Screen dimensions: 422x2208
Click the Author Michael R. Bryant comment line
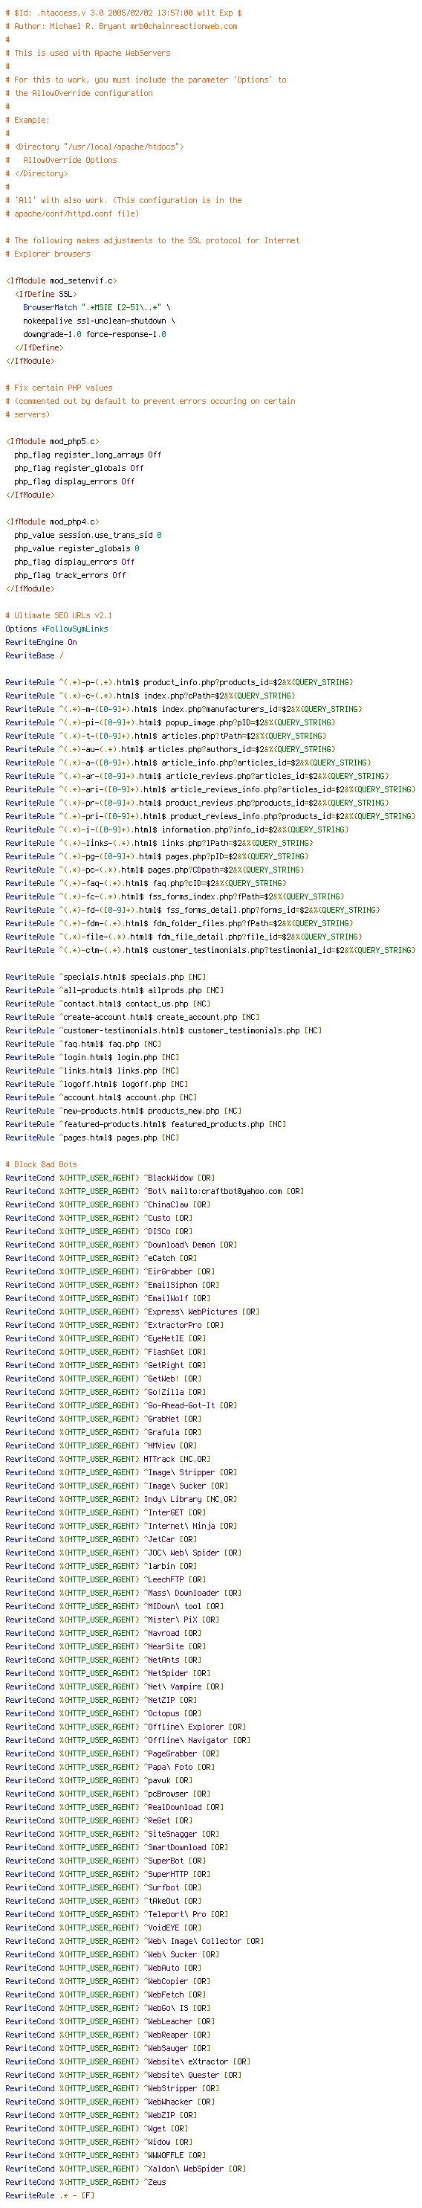tap(122, 27)
